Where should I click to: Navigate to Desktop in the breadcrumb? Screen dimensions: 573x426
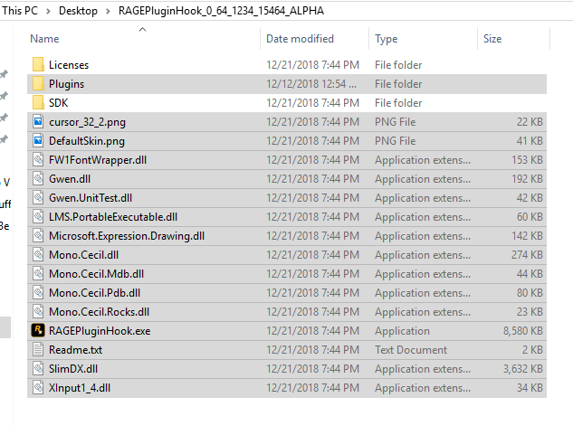[78, 11]
